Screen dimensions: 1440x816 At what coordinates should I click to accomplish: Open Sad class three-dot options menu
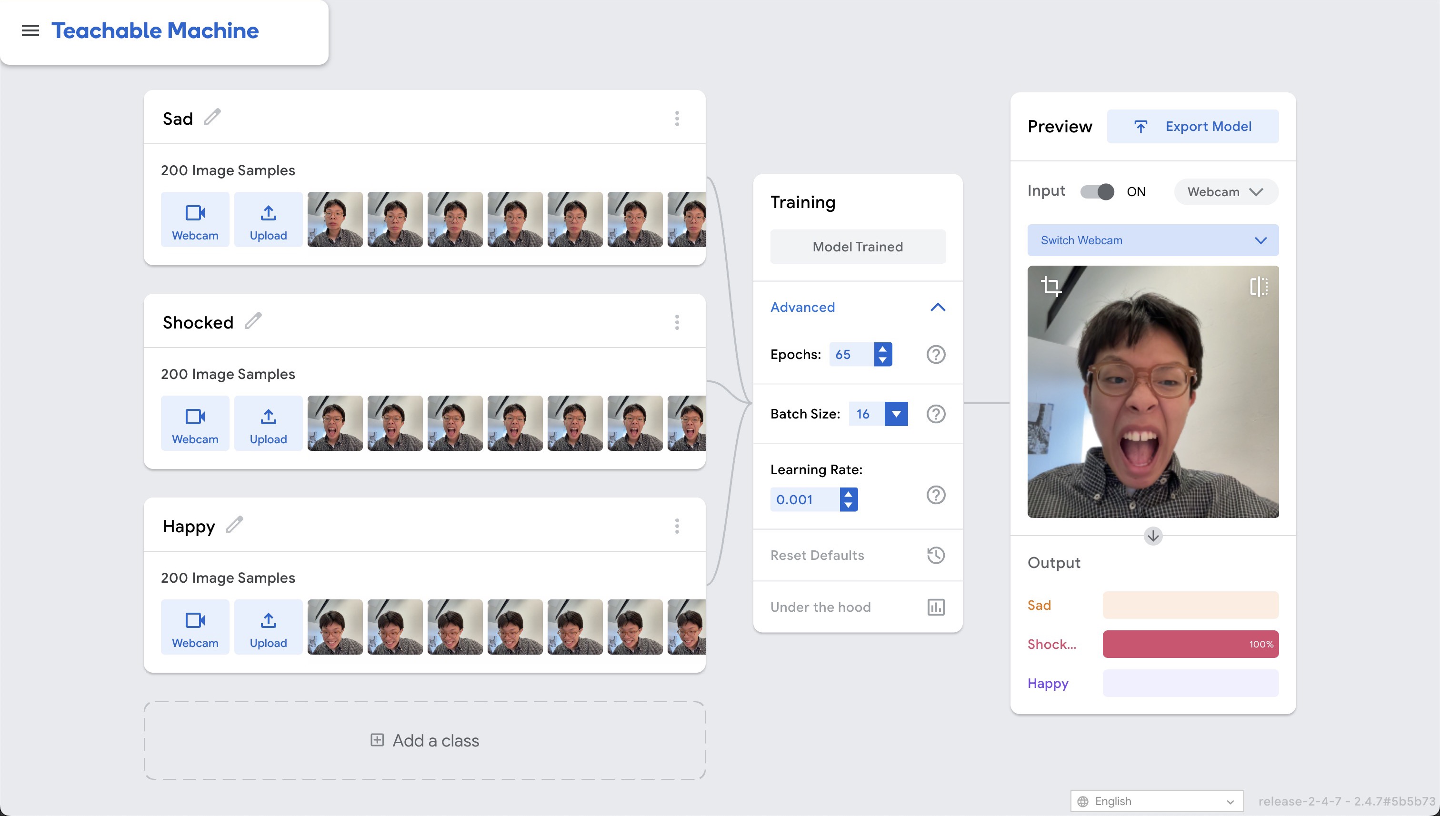point(677,118)
